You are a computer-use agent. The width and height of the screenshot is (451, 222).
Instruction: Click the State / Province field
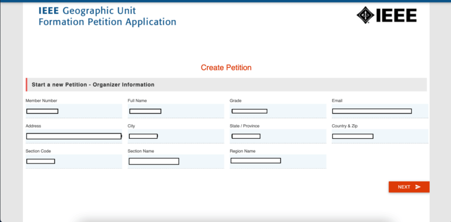tap(278, 136)
